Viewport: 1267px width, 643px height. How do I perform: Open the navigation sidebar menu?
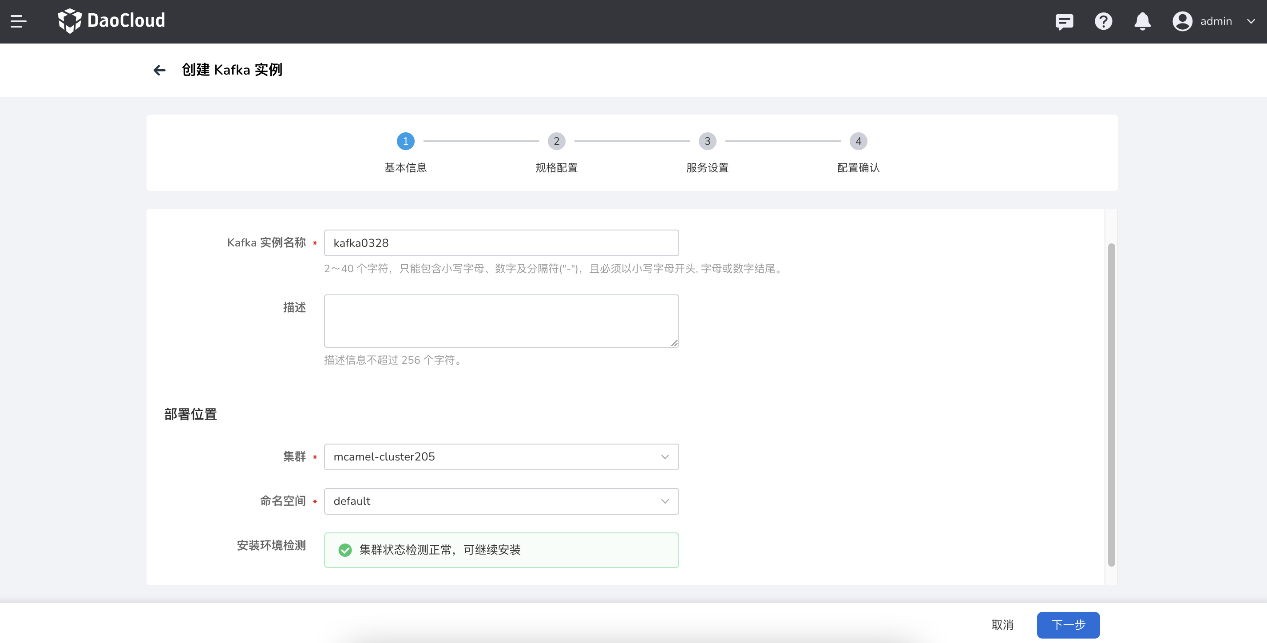[x=19, y=21]
